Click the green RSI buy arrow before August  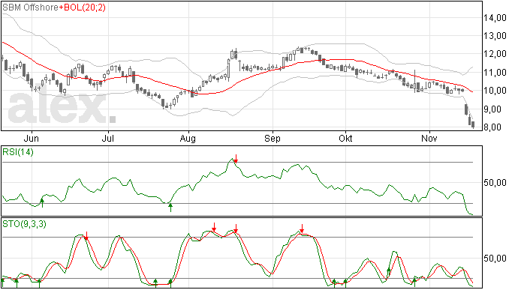(170, 208)
